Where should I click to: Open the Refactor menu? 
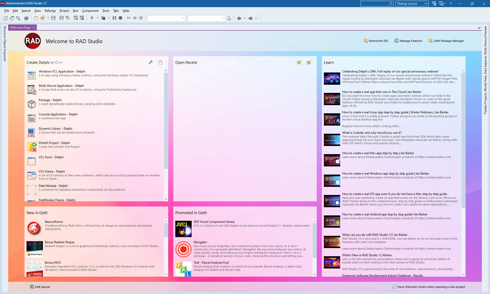(50, 11)
